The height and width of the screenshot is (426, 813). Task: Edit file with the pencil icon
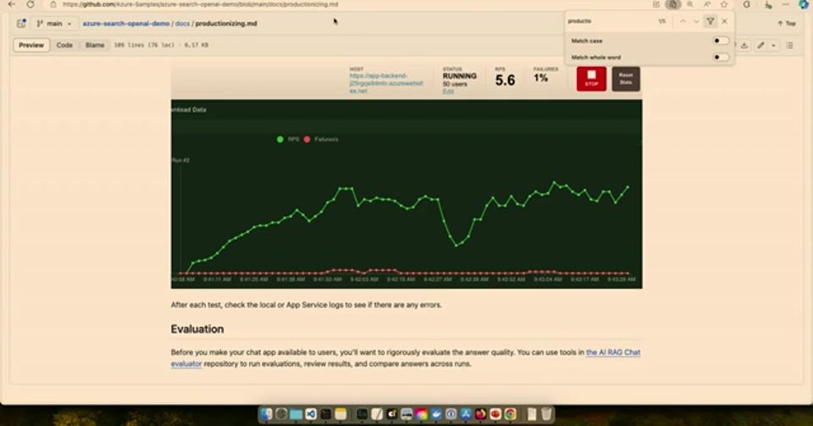pyautogui.click(x=760, y=45)
